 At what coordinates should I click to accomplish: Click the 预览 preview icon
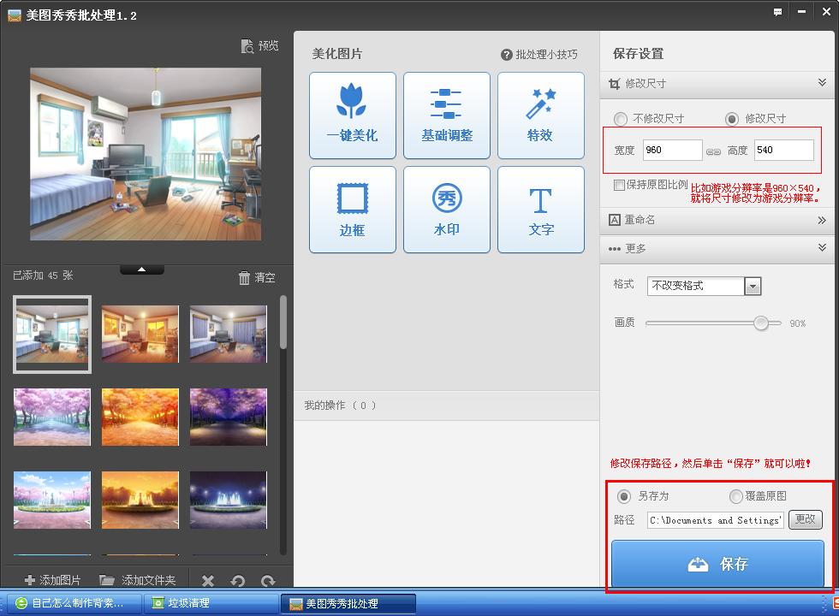pyautogui.click(x=247, y=46)
